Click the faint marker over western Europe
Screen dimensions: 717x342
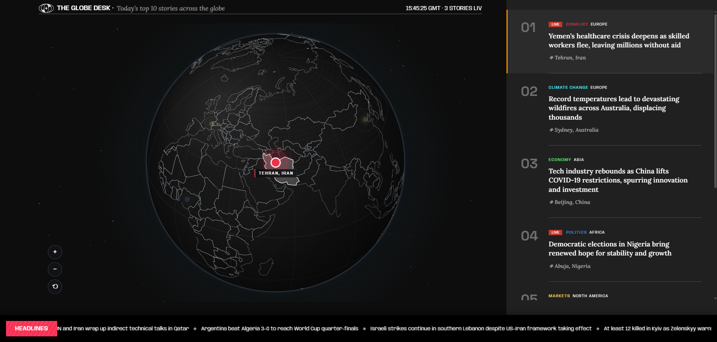pyautogui.click(x=212, y=123)
